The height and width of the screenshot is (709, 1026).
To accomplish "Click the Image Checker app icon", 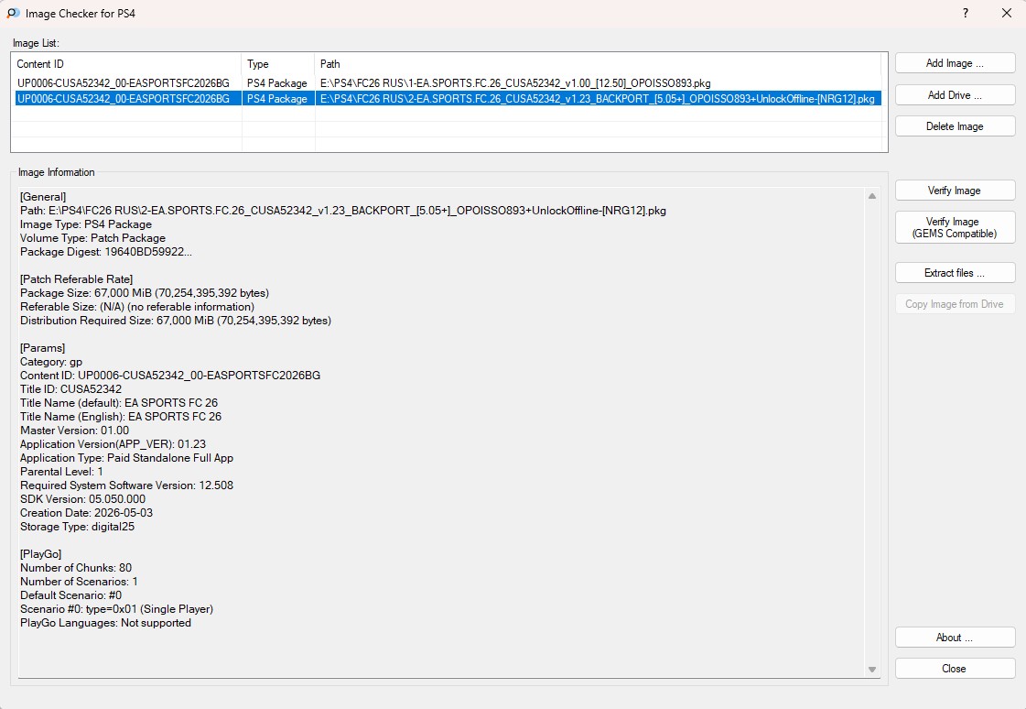I will tap(13, 13).
